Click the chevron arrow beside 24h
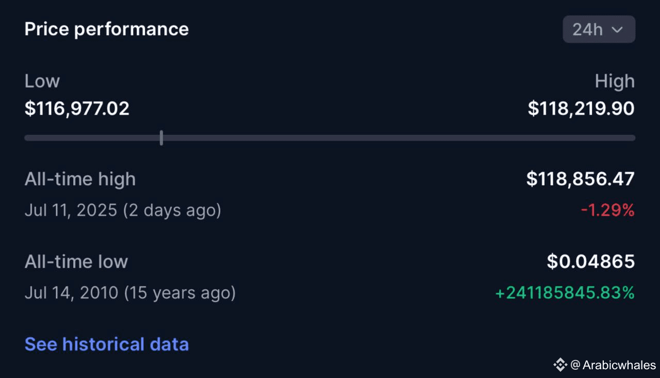 (x=617, y=30)
